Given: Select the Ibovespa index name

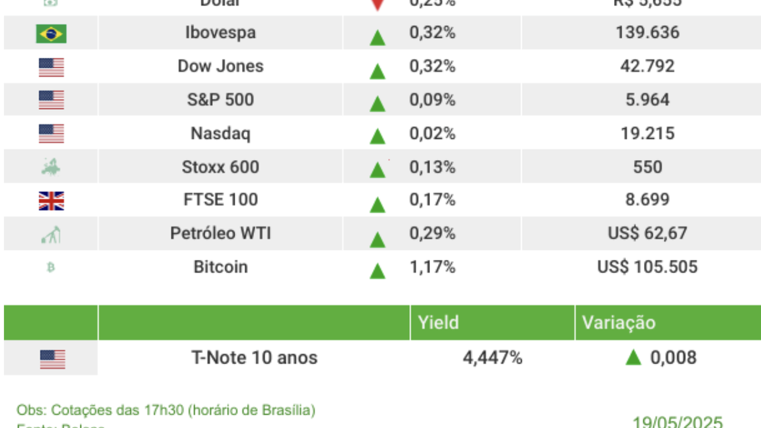Looking at the screenshot, I should 221,33.
